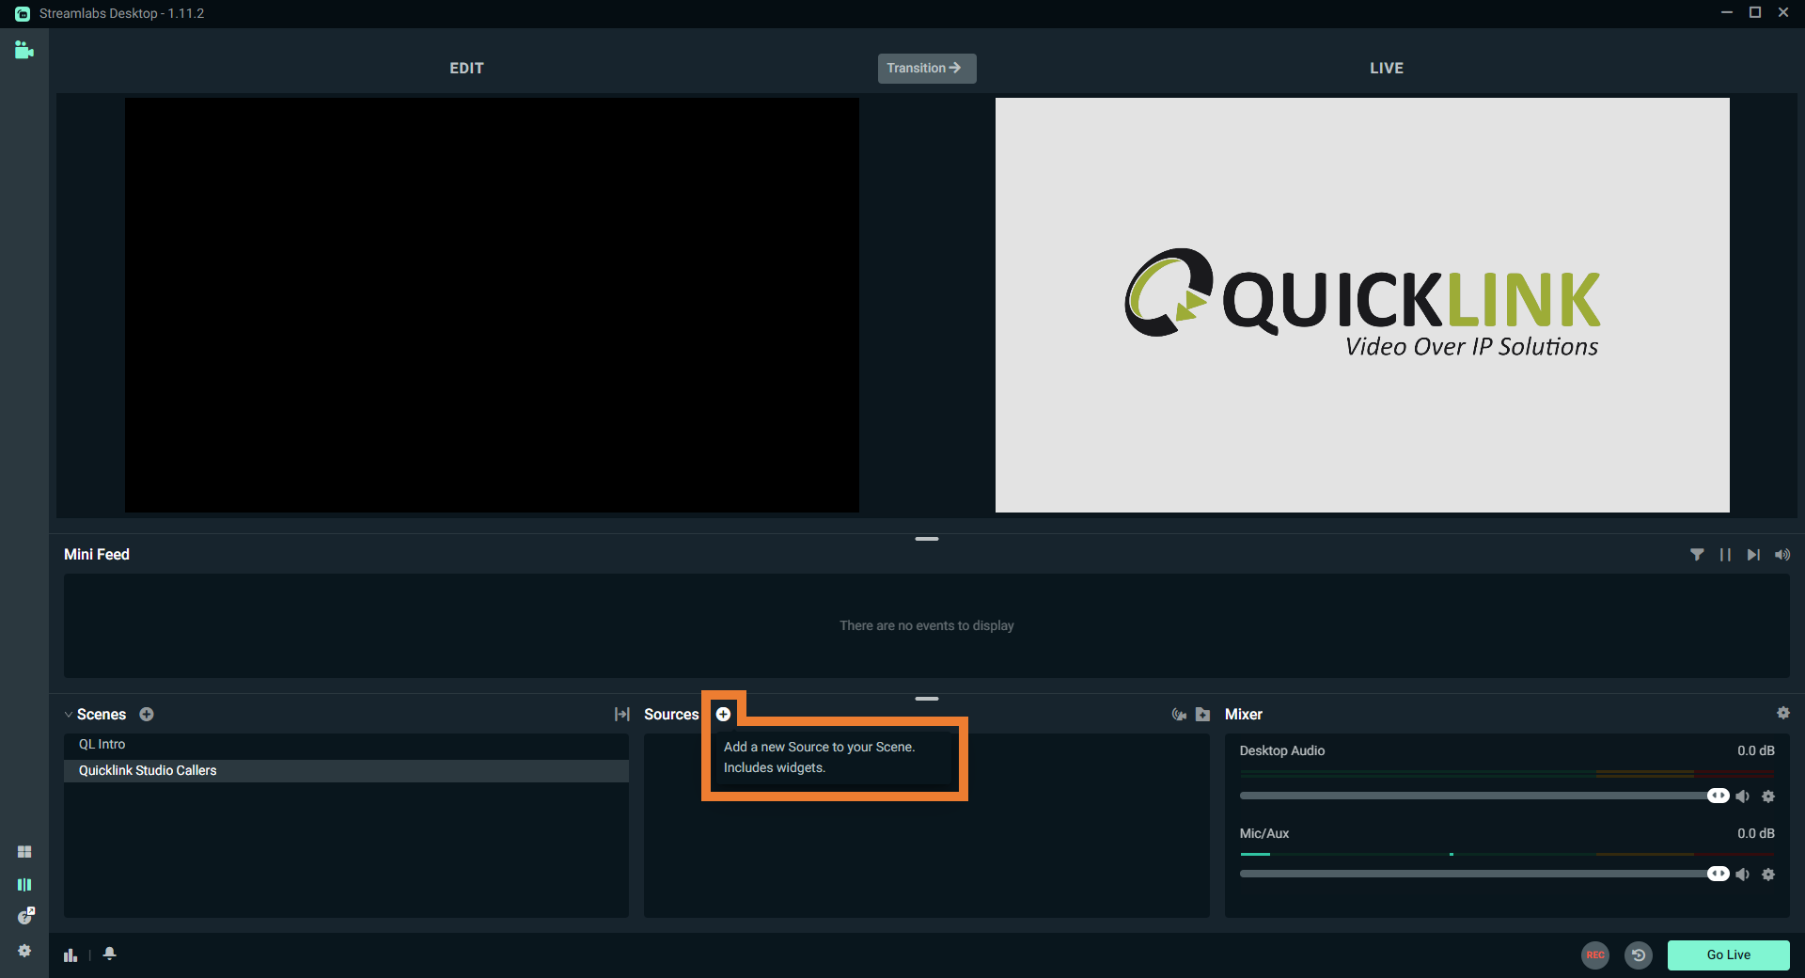The width and height of the screenshot is (1805, 978).
Task: Filter Mini Feed events with funnel icon
Action: point(1697,555)
